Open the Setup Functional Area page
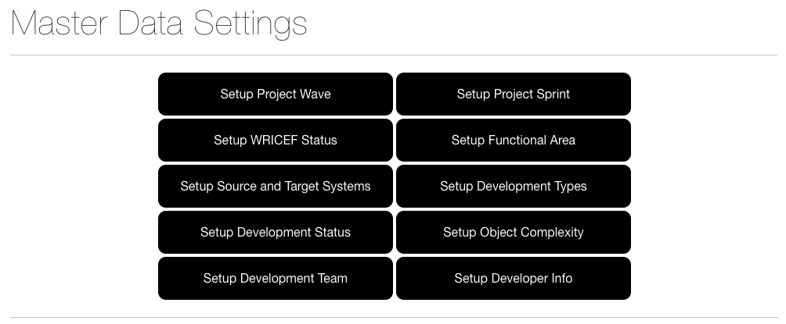The width and height of the screenshot is (786, 324). (514, 141)
